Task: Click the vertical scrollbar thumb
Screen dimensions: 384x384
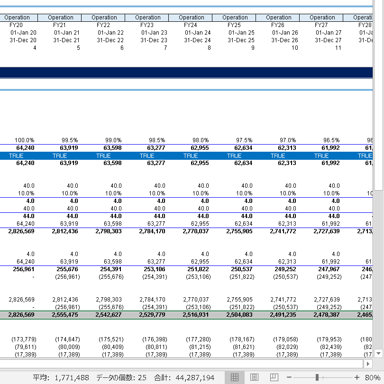Action: [x=379, y=95]
